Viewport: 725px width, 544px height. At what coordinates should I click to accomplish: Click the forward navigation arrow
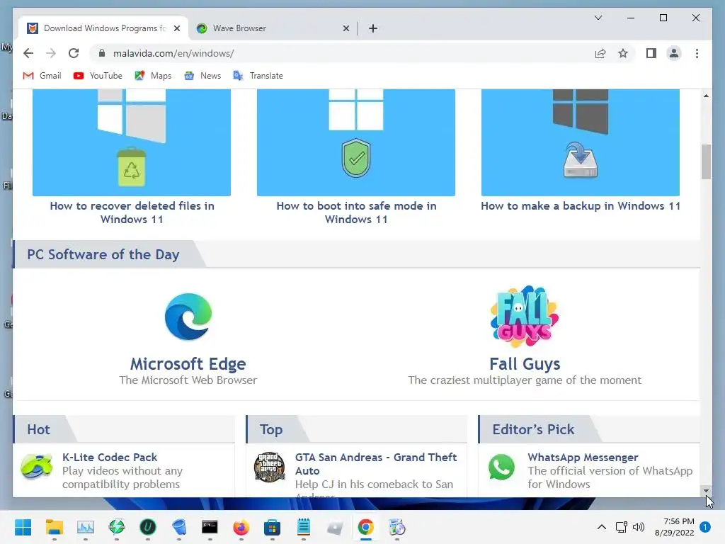[x=51, y=53]
